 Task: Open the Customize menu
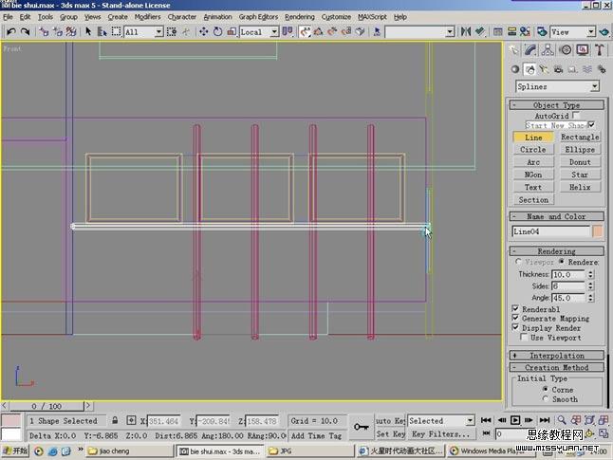(x=336, y=17)
